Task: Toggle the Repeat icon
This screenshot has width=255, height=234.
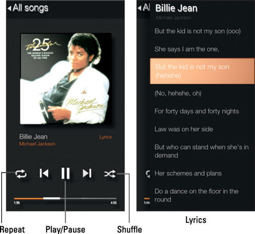Action: click(21, 174)
